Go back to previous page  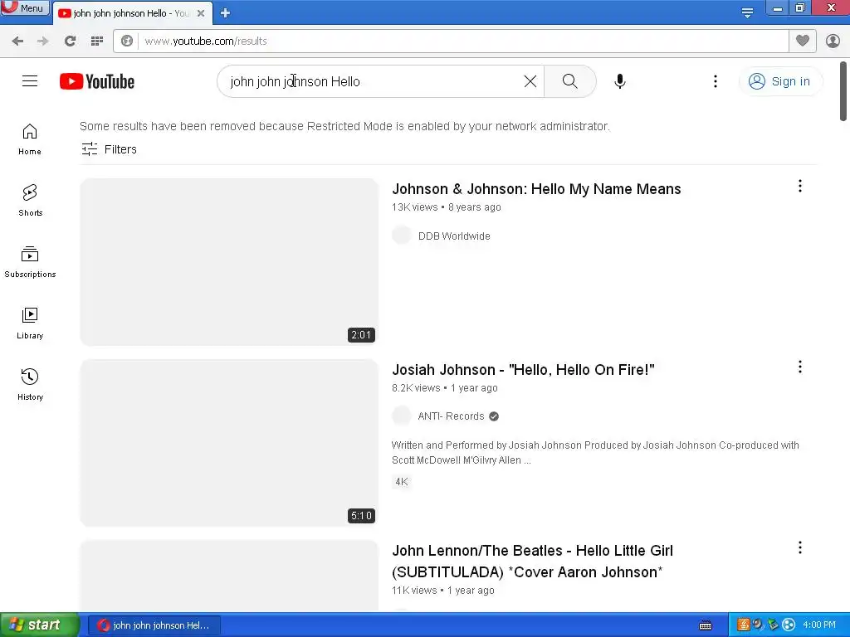tap(17, 41)
